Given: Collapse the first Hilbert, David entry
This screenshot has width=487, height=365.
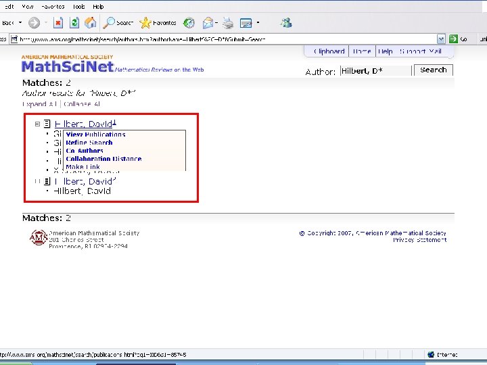Looking at the screenshot, I should tap(38, 124).
